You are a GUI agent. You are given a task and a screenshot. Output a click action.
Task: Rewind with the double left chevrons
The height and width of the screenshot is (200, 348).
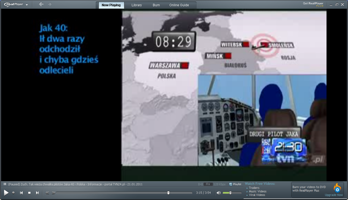pyautogui.click(x=47, y=193)
